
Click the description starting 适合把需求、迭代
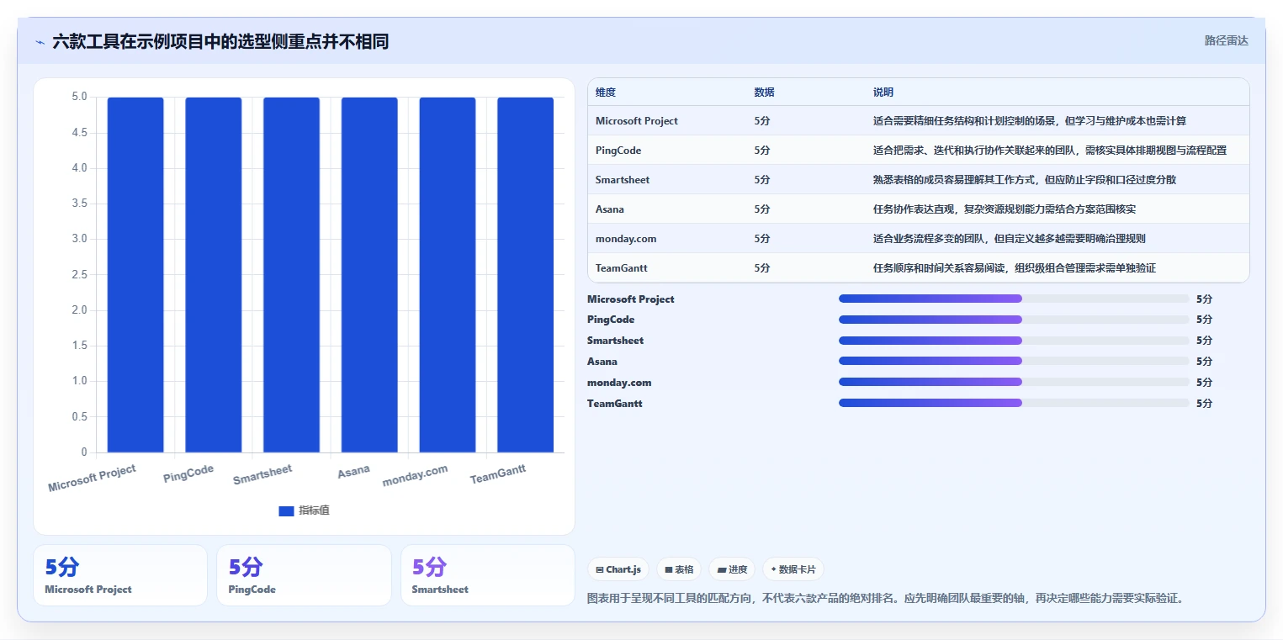point(1050,151)
